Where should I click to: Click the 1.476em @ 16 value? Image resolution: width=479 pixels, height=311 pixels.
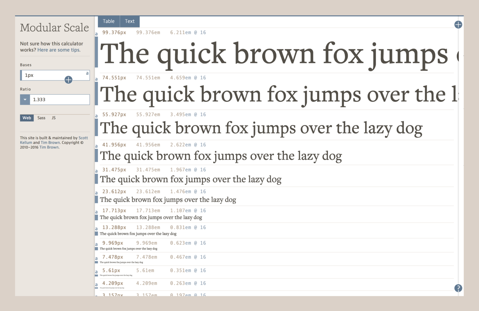188,192
